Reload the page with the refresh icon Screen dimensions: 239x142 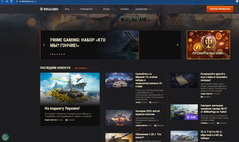(x=11, y=1)
